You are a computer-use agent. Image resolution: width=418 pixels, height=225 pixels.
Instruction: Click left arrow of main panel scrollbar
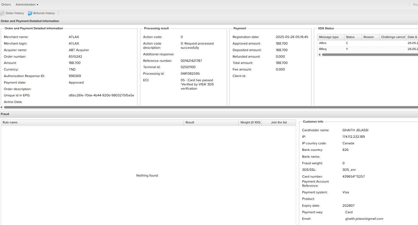(1, 107)
